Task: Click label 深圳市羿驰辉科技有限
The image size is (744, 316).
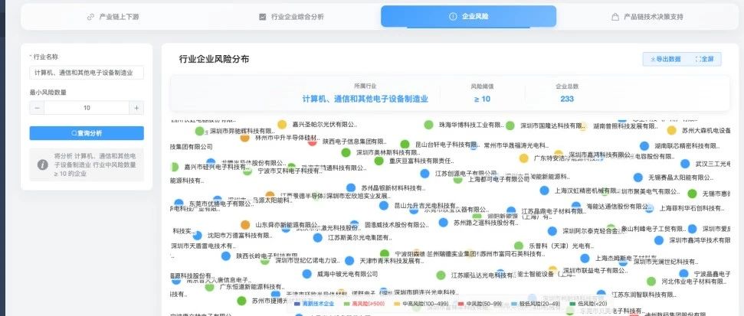Action: click(242, 132)
